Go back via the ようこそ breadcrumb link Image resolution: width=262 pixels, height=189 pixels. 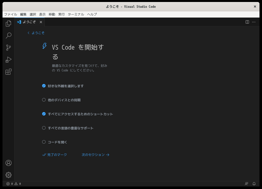click(x=36, y=33)
